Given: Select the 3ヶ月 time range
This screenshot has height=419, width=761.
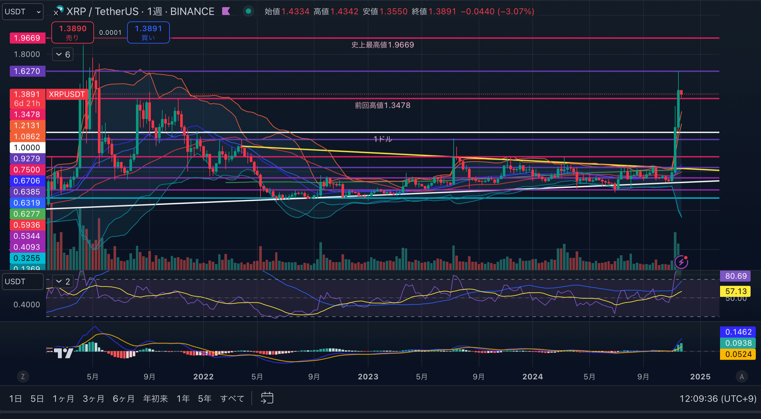Looking at the screenshot, I should click(94, 399).
